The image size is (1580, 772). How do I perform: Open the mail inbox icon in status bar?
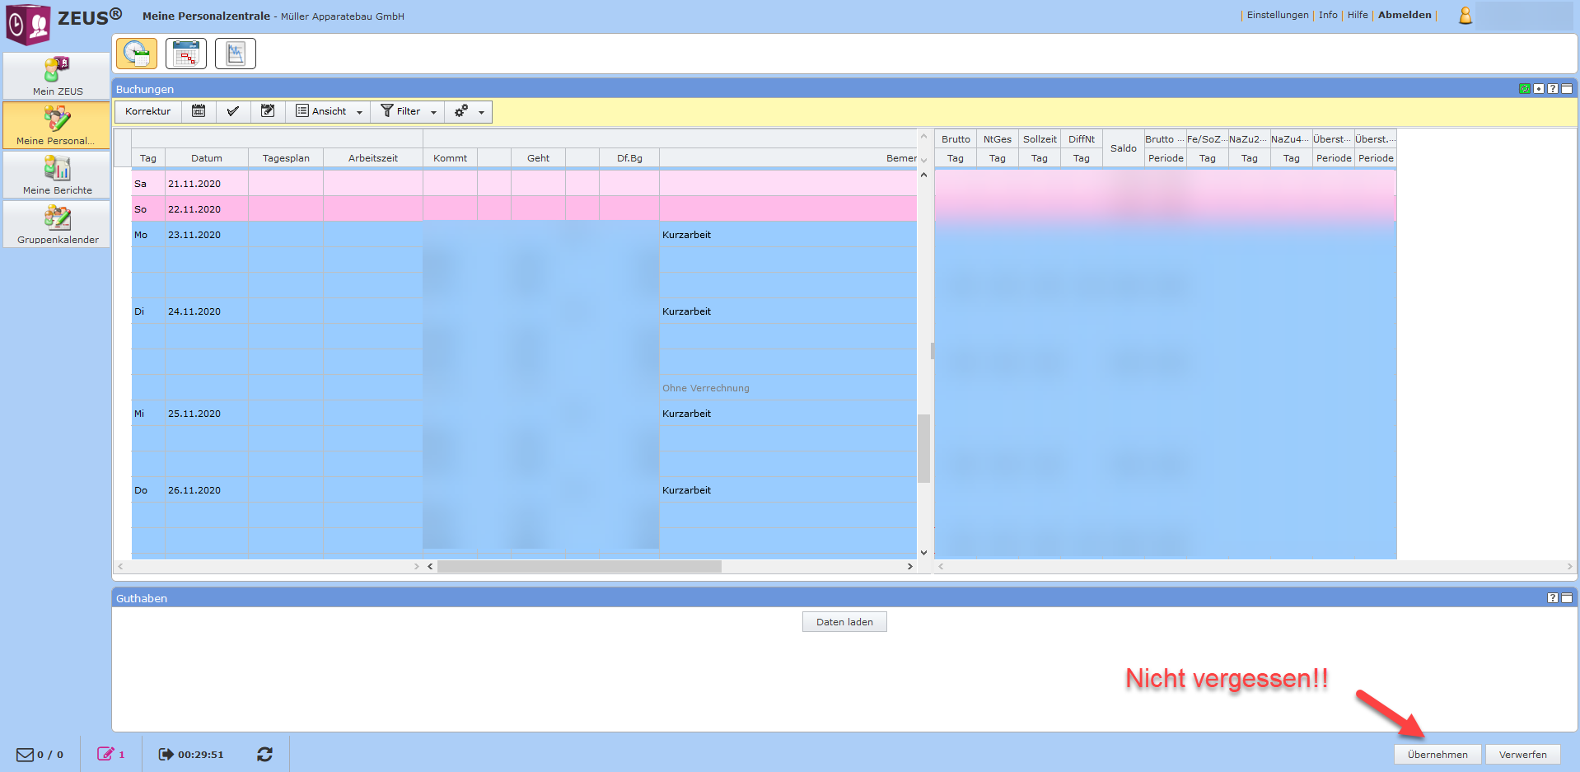(x=26, y=755)
